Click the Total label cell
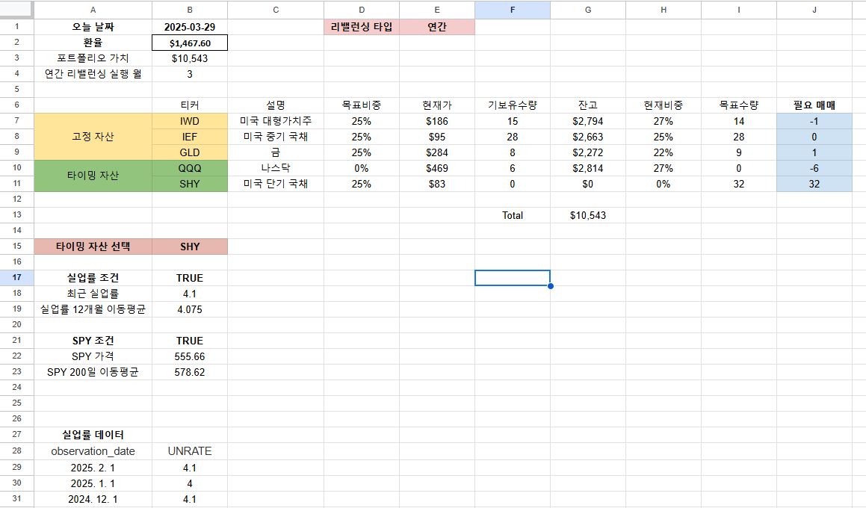The width and height of the screenshot is (866, 508). (513, 215)
